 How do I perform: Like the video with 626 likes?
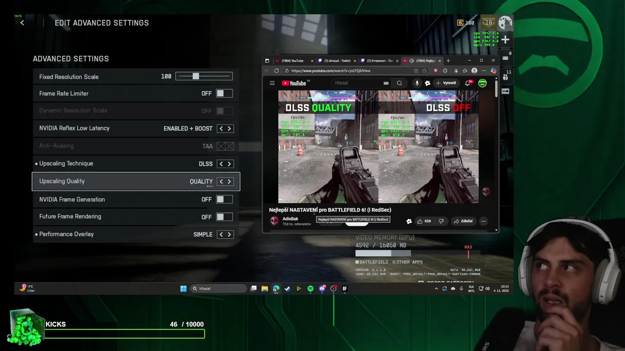click(x=424, y=221)
